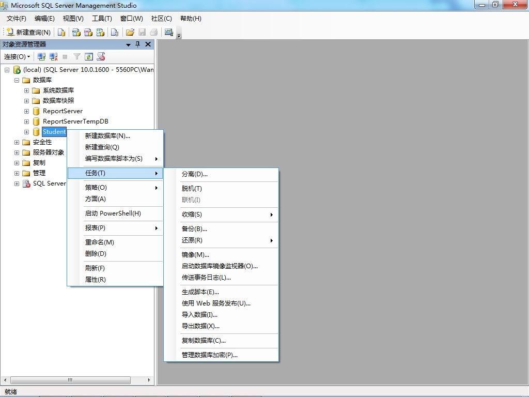Click the SQL Server Compact query icon
This screenshot has width=529, height=397.
pos(115,32)
